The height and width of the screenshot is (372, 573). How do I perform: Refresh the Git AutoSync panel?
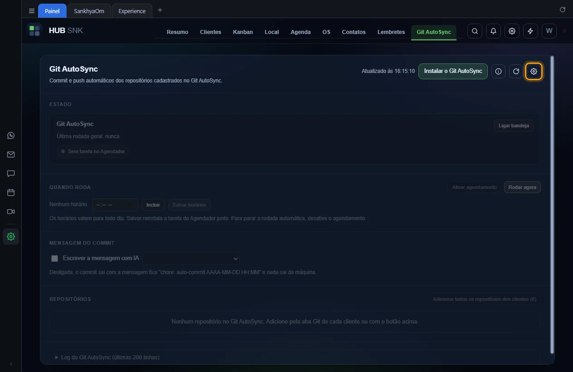click(516, 71)
